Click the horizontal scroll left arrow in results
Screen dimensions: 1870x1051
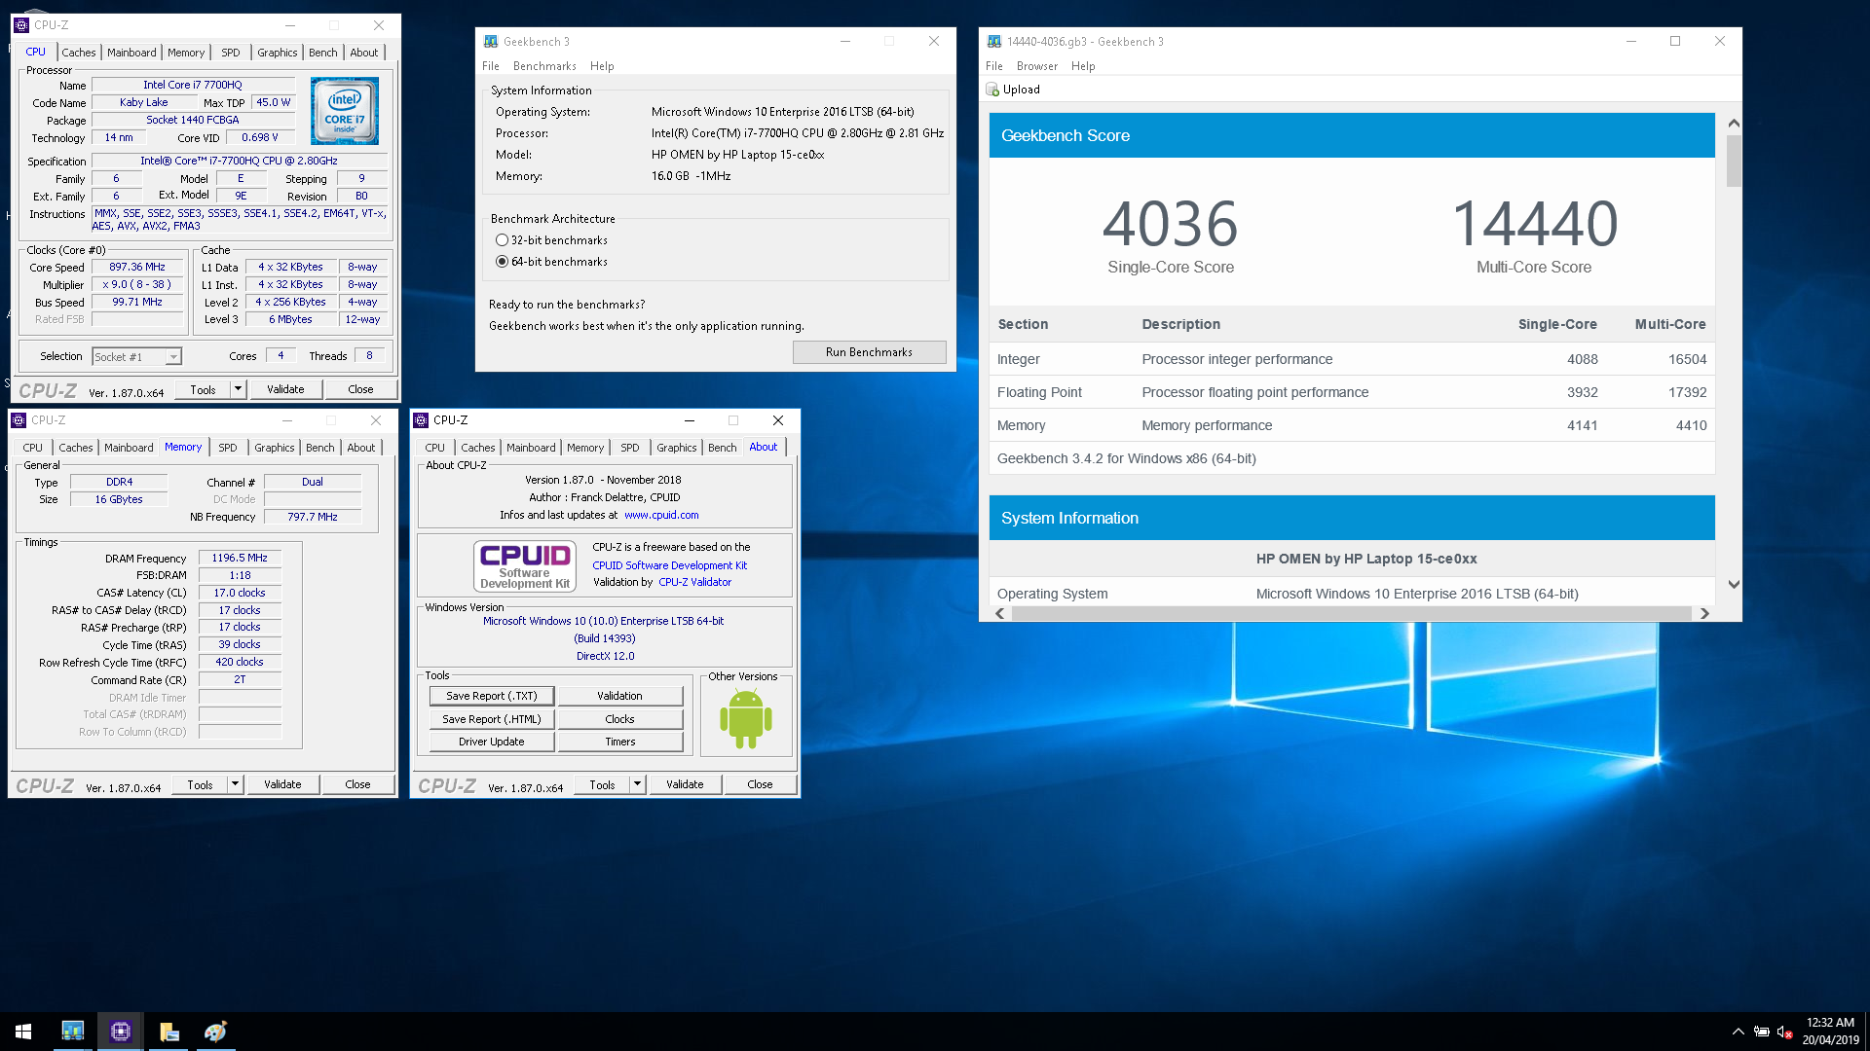999,614
